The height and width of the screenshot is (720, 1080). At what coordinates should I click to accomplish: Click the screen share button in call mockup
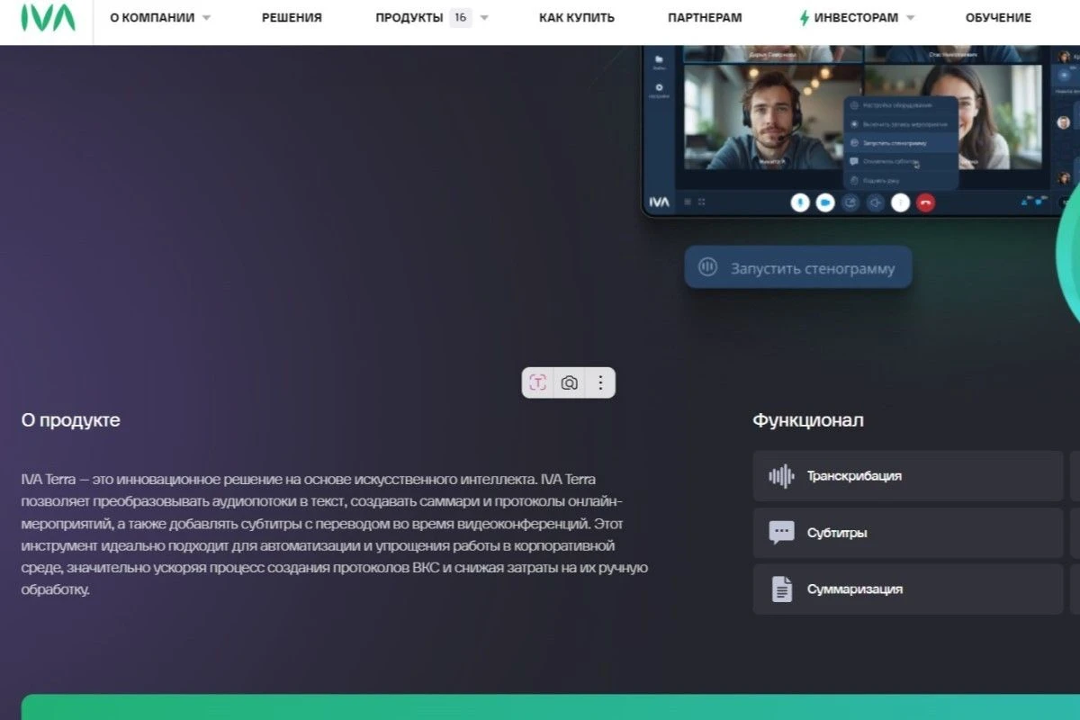pos(850,202)
